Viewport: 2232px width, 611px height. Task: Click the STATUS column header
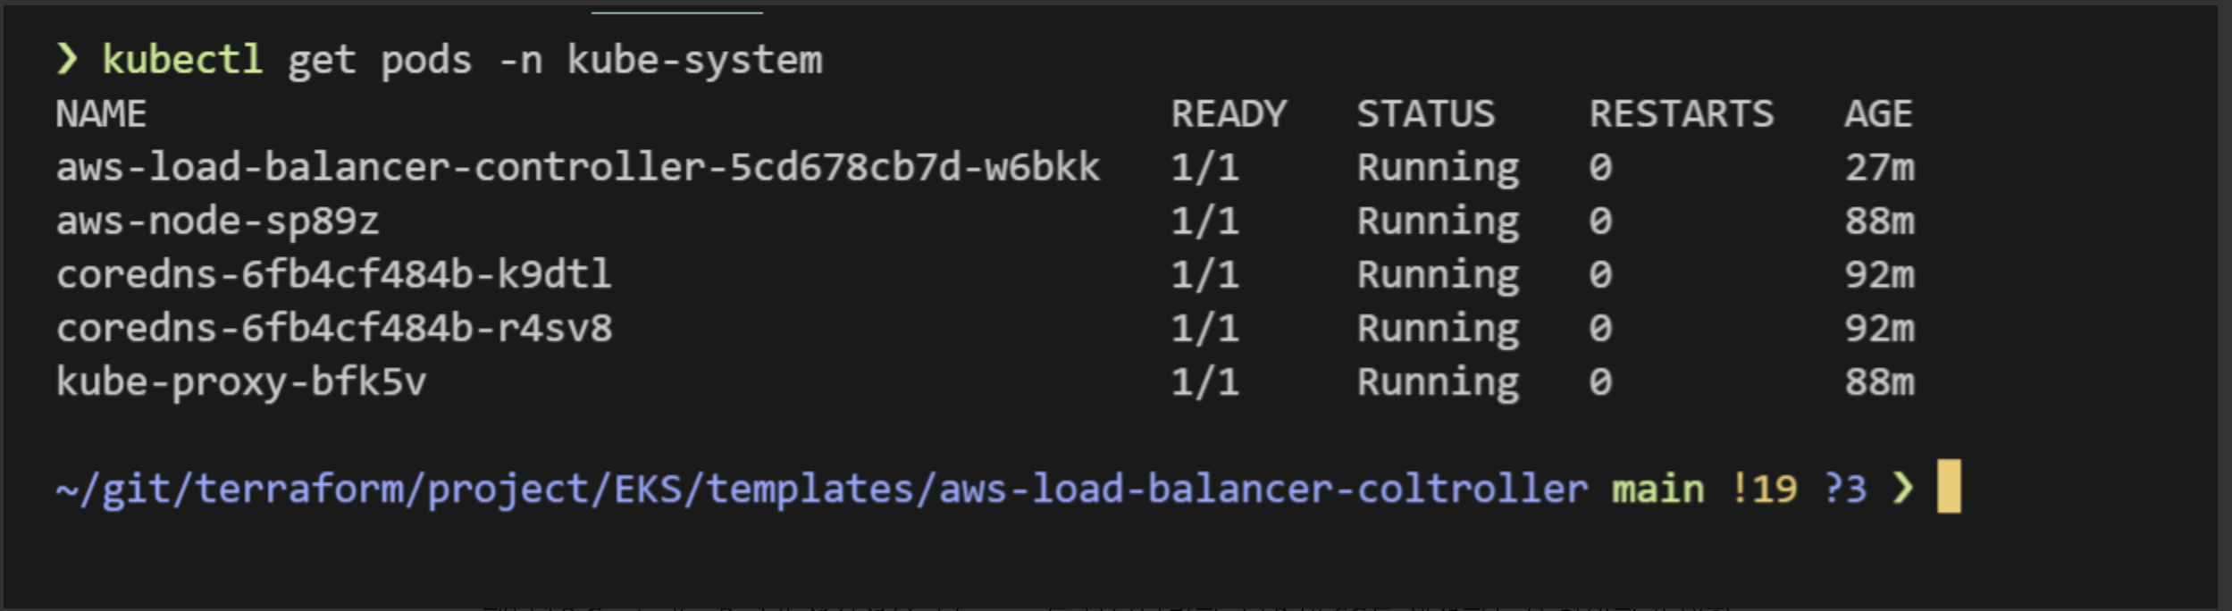tap(1426, 114)
